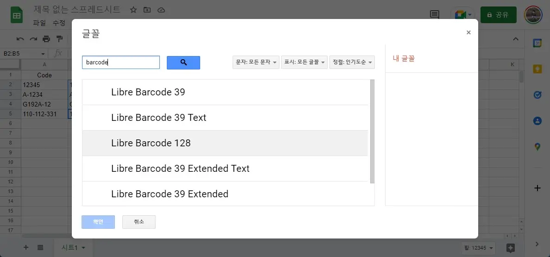Open the 정렬: 인기도순 dropdown

click(x=352, y=63)
